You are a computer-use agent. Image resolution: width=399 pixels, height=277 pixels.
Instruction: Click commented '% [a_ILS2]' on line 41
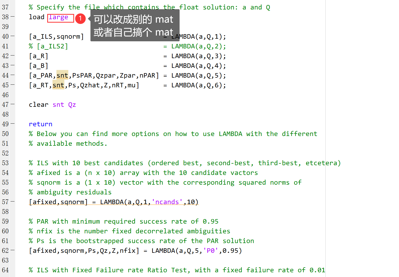tap(49, 46)
